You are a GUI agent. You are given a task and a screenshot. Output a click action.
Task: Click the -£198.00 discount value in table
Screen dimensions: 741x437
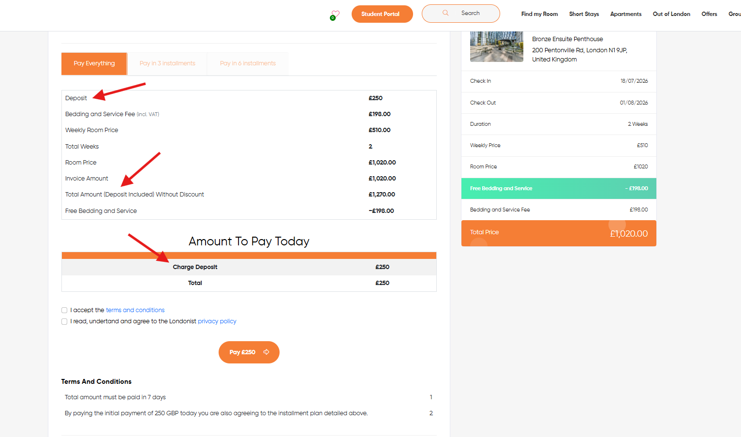coord(381,211)
